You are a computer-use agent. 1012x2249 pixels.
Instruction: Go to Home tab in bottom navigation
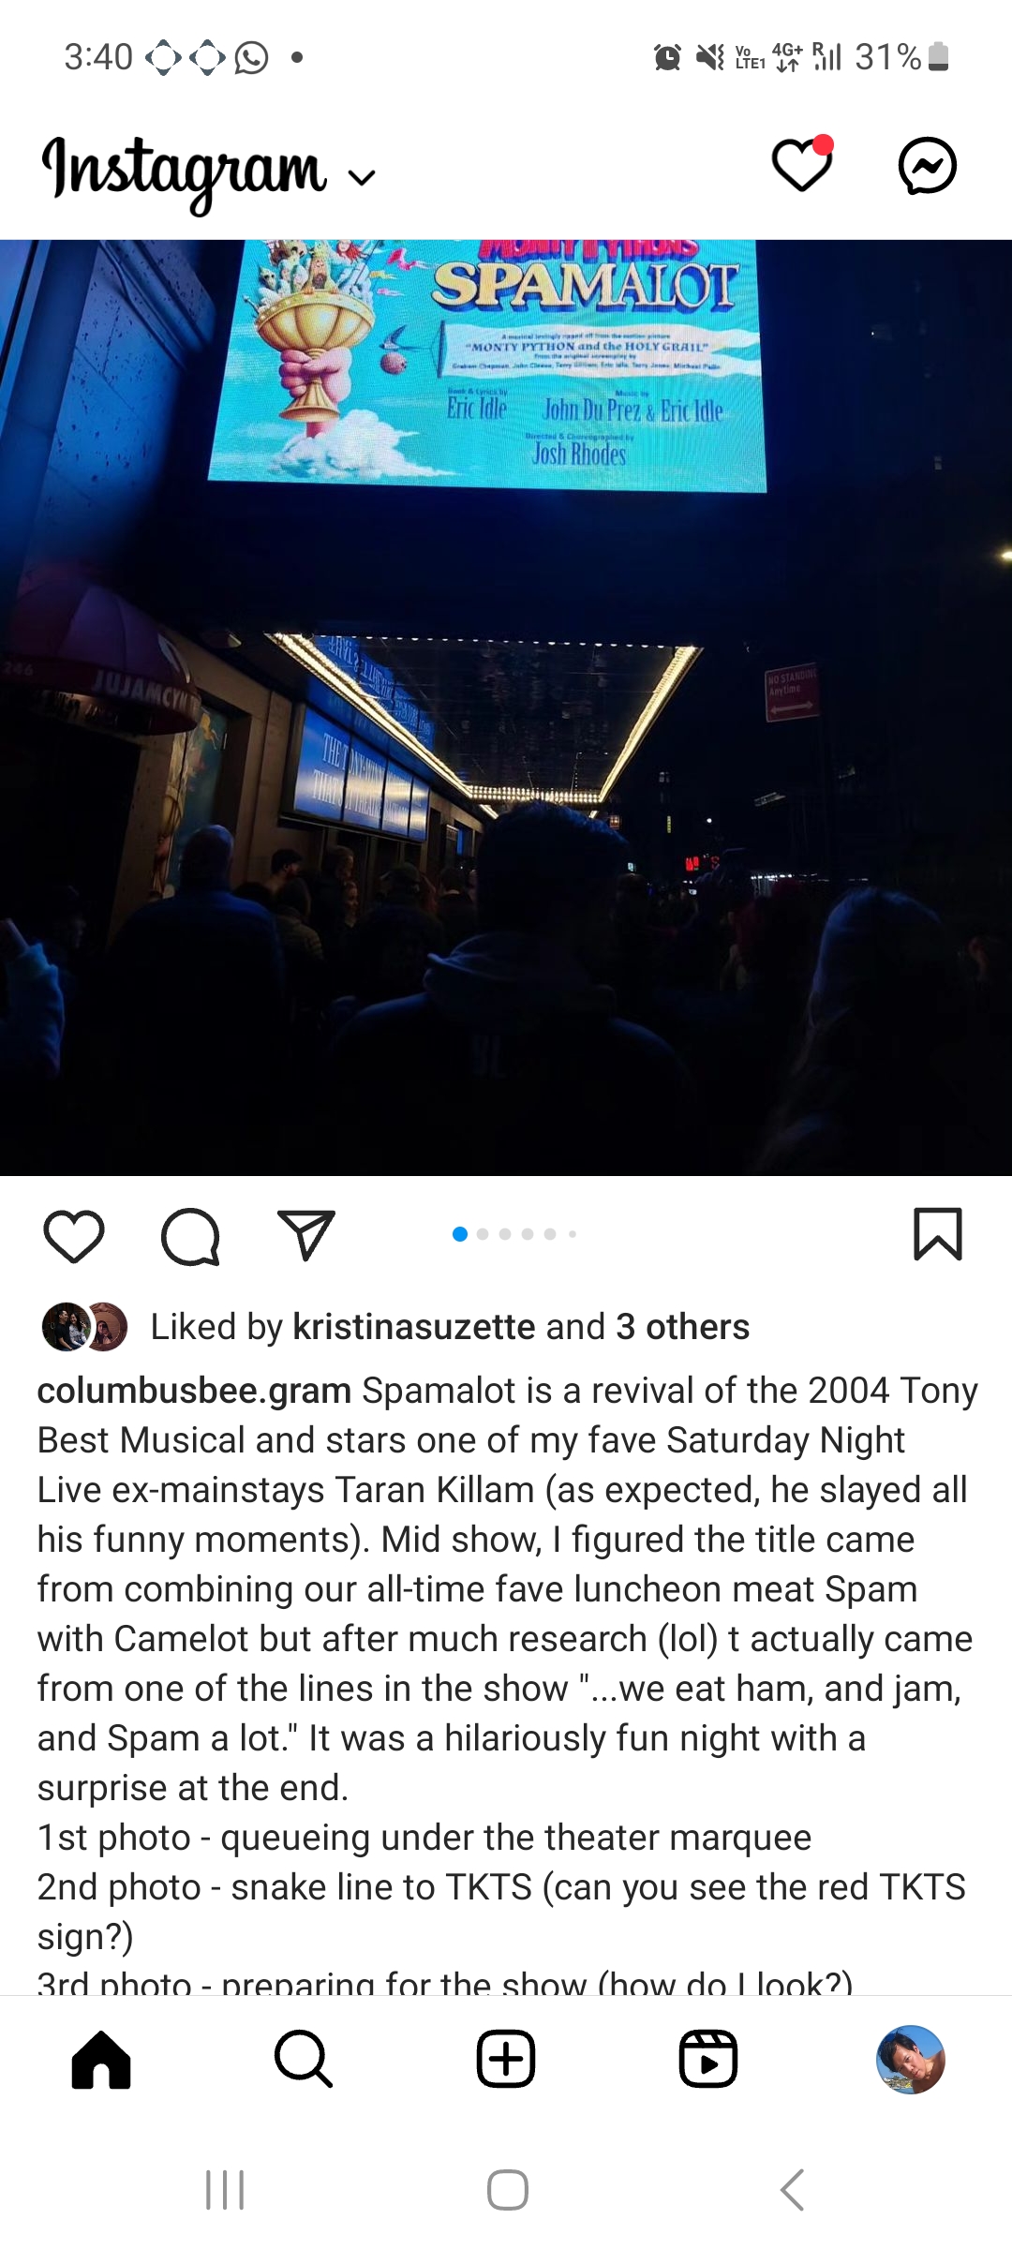pos(101,2059)
